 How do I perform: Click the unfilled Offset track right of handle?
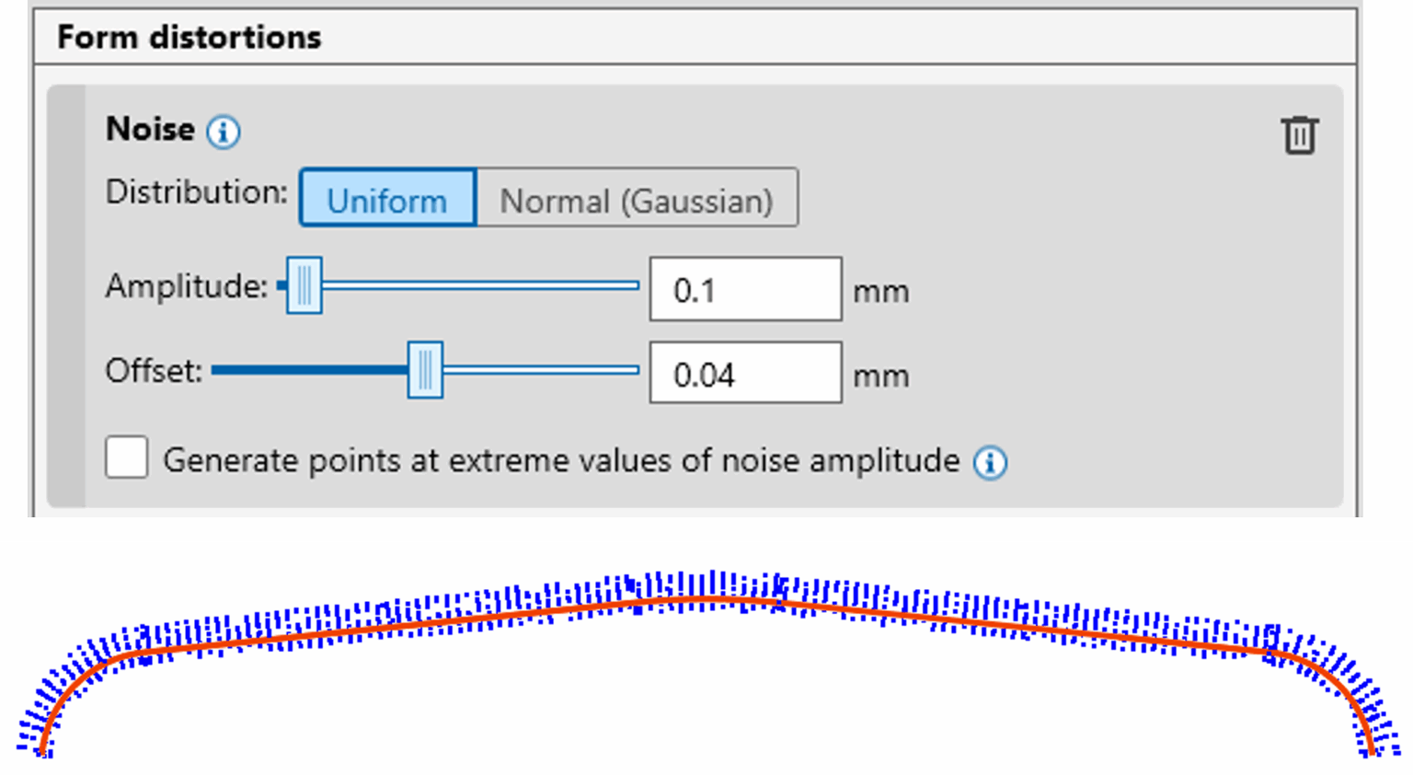(541, 370)
